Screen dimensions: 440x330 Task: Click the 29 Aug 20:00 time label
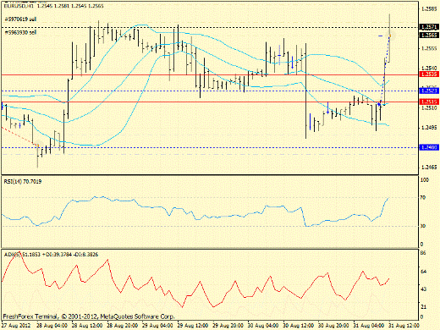(228, 326)
